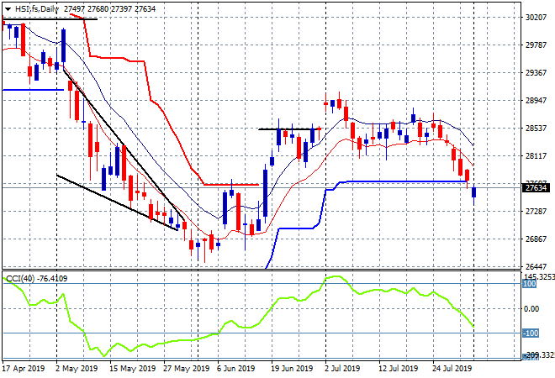Select the last blue candlestick at 27634
Screen dimensions: 555x378
click(x=474, y=192)
